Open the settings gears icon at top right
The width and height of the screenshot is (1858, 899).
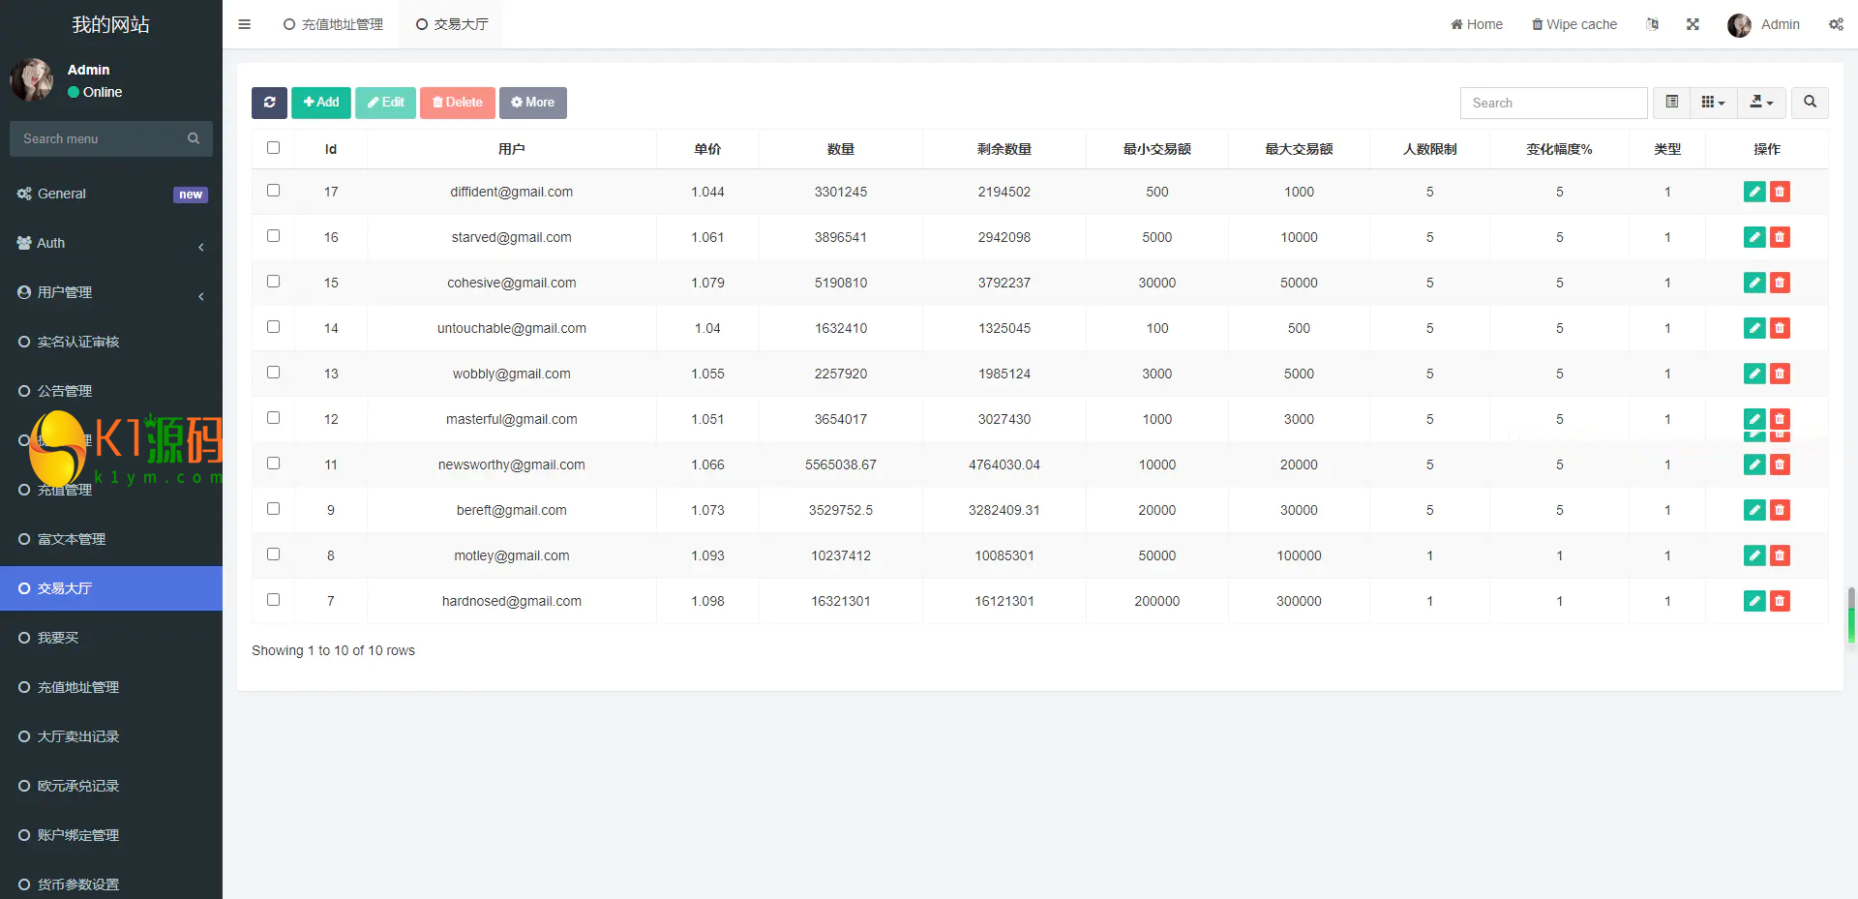tap(1836, 24)
